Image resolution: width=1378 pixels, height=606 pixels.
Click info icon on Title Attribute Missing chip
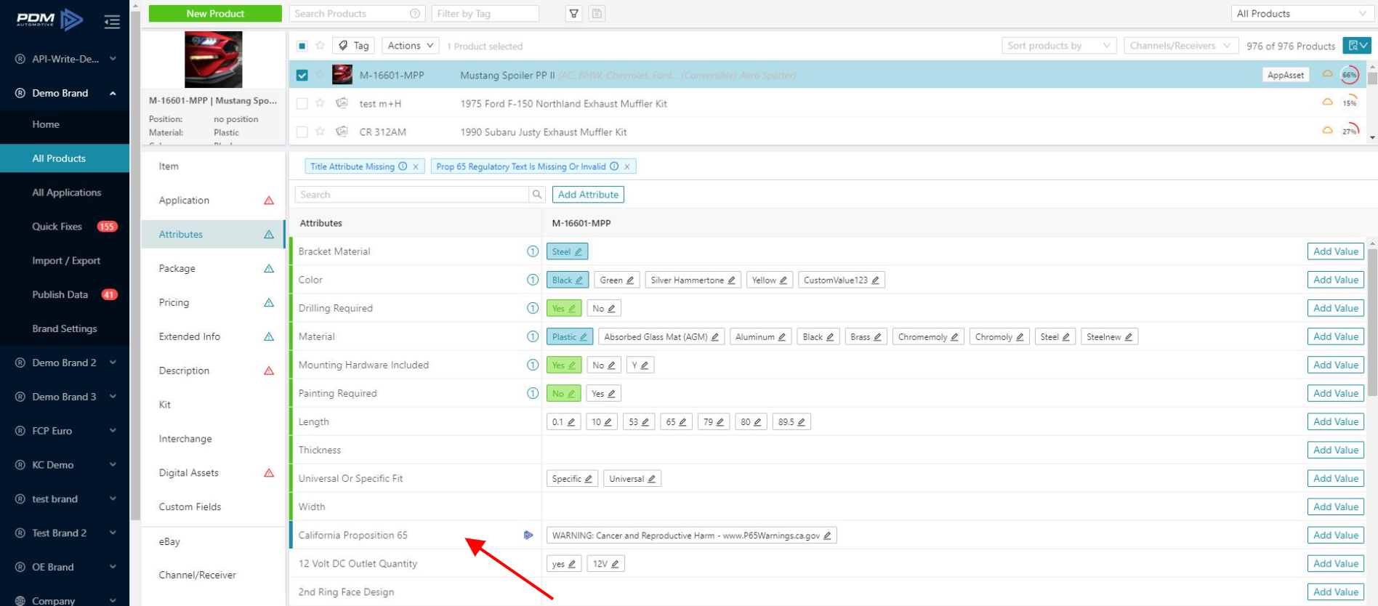tap(403, 166)
